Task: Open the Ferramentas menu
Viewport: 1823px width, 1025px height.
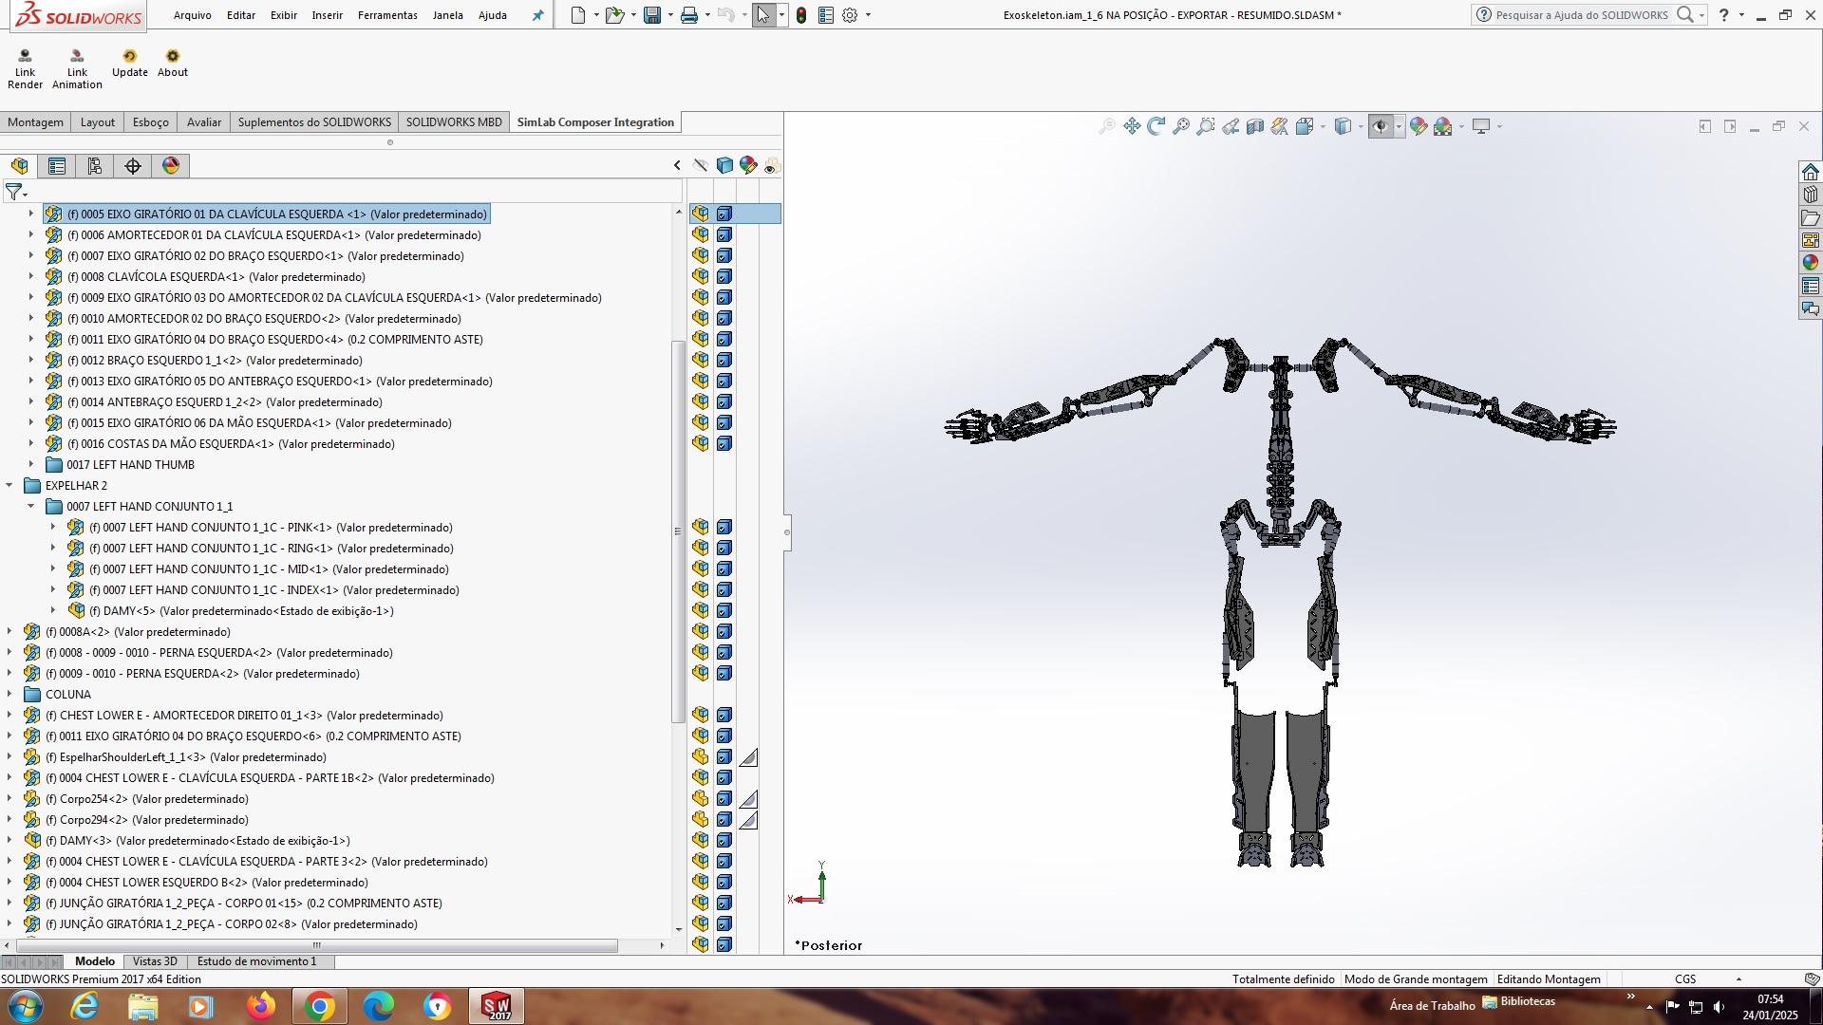Action: (x=387, y=15)
